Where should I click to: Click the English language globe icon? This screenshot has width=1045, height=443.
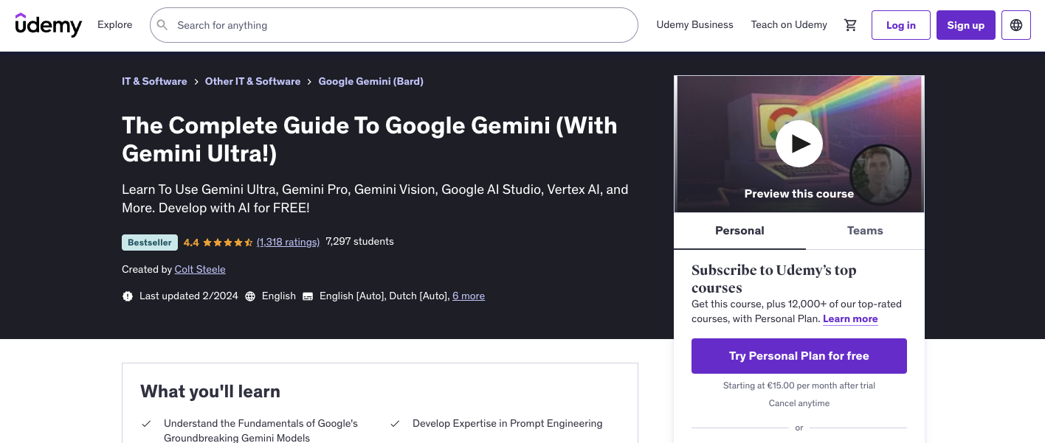click(x=250, y=296)
